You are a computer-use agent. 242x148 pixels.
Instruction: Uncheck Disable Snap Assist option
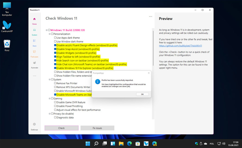pyautogui.click(x=55, y=49)
